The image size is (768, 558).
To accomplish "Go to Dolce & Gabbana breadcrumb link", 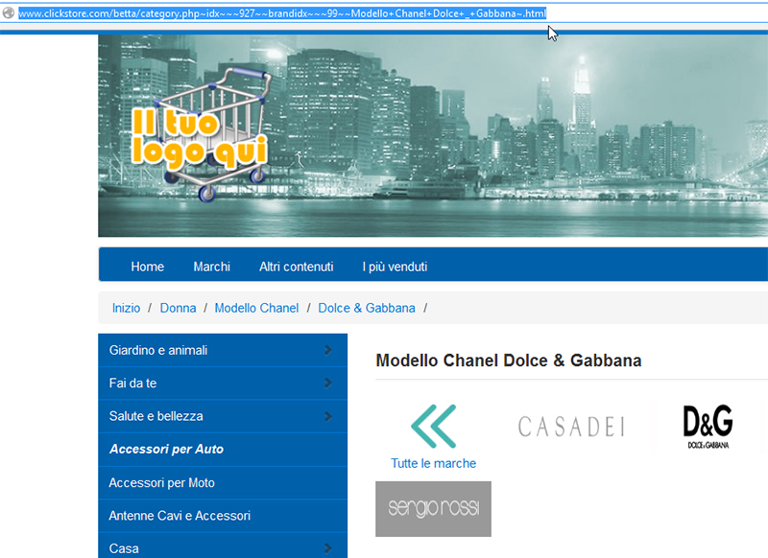I will coord(367,308).
